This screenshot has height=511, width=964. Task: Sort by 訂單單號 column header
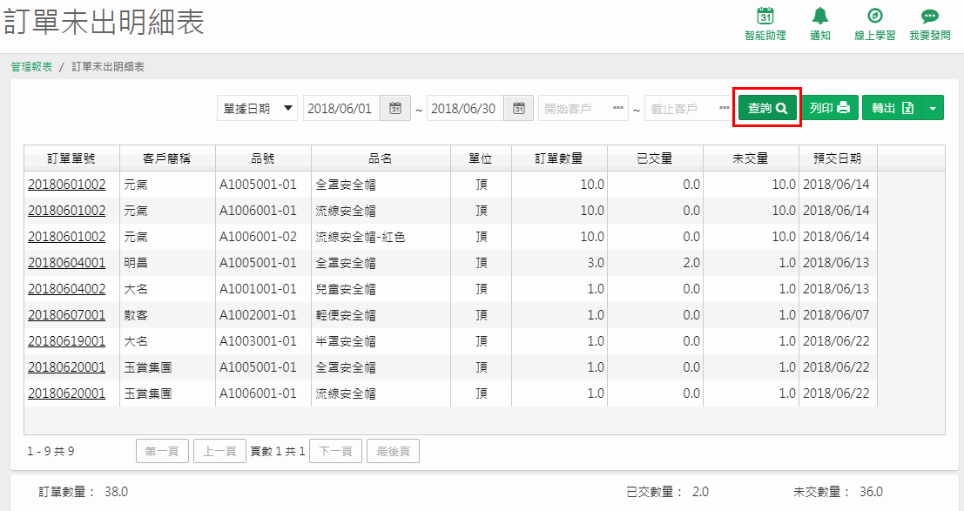pos(71,158)
